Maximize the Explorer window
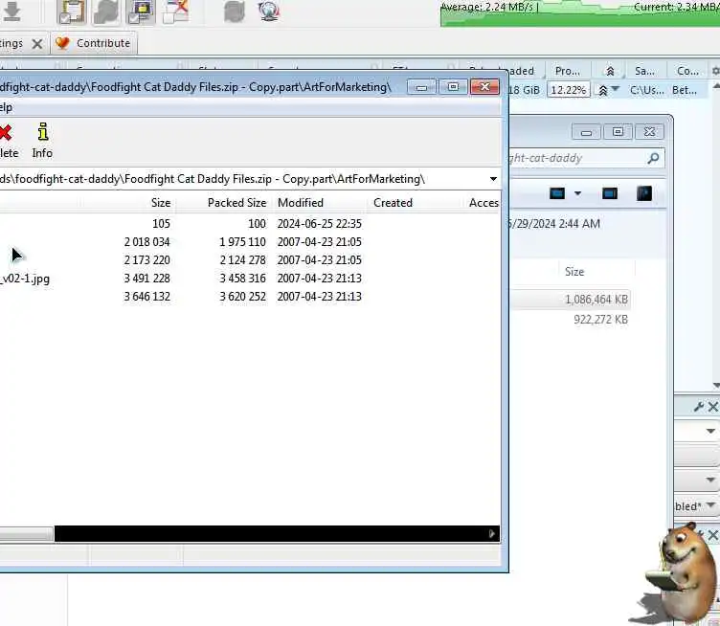The image size is (720, 626). [618, 132]
